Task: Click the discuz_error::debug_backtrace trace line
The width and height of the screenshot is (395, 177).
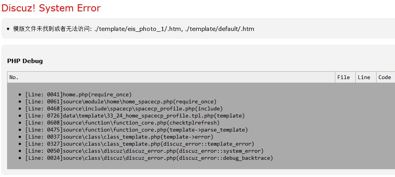Action: (149, 158)
